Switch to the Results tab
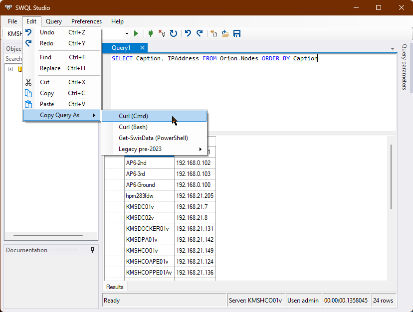Screen dimensions: 413x312 click(115, 287)
